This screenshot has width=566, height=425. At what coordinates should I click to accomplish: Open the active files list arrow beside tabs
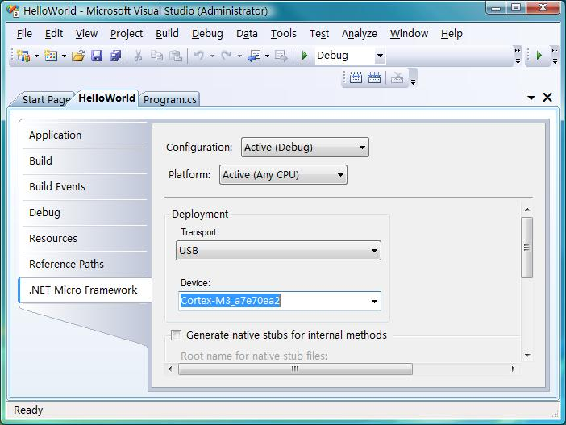[531, 98]
